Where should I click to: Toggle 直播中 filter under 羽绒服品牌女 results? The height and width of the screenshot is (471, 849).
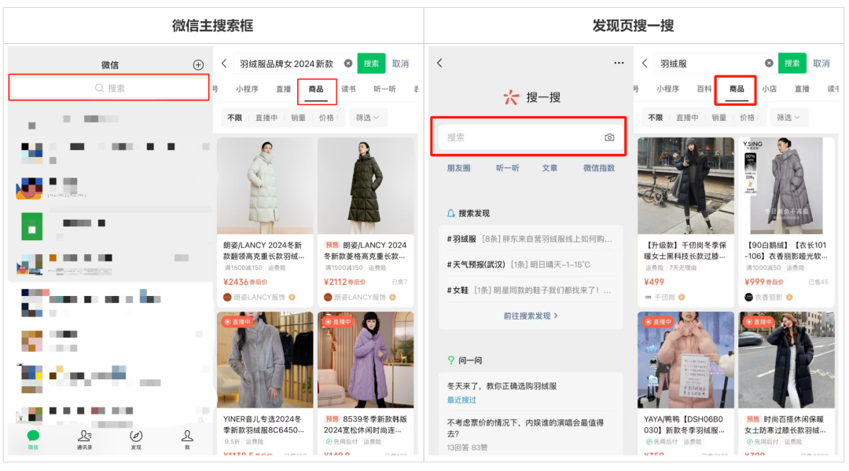click(x=266, y=118)
